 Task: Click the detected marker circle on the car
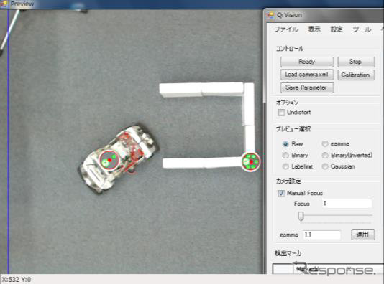(109, 159)
